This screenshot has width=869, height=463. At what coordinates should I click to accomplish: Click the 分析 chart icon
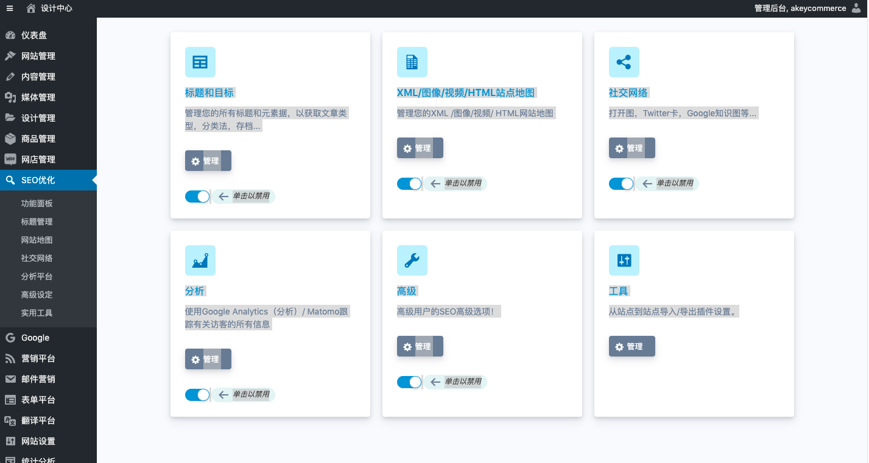pos(200,260)
